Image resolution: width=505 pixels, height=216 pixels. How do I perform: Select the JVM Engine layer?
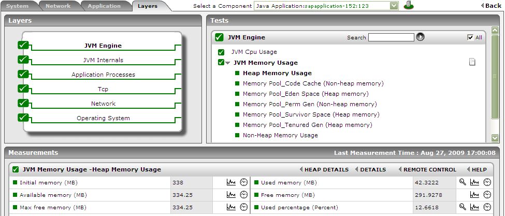tap(103, 46)
